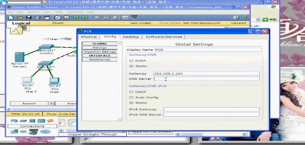305x145 pixels.
Task: Open the Drawing Palette icon
Action: tap(125, 18)
